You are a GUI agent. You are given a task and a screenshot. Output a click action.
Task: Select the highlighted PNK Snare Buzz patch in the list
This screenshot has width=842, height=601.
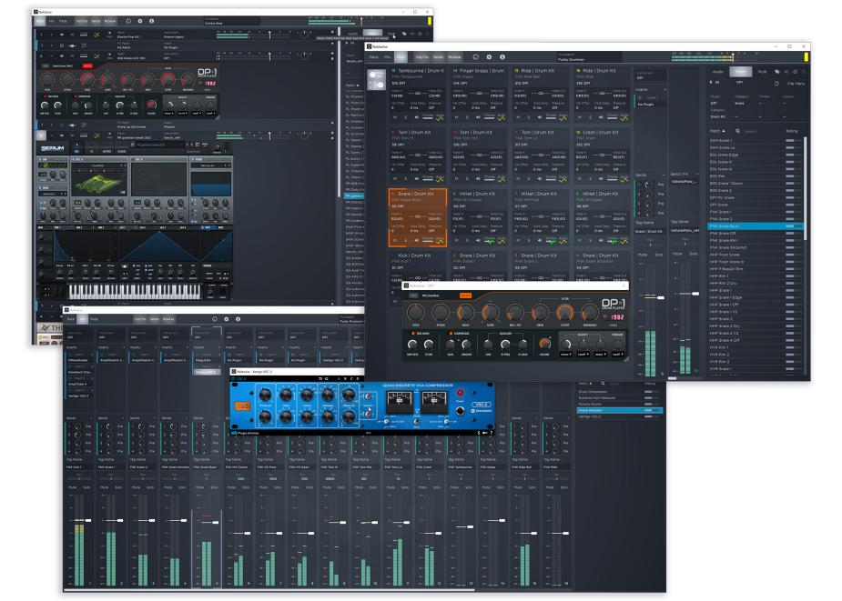pyautogui.click(x=756, y=226)
